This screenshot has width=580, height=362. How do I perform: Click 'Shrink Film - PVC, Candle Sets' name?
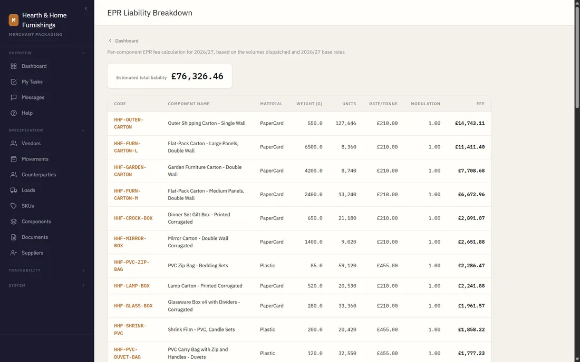click(x=201, y=329)
